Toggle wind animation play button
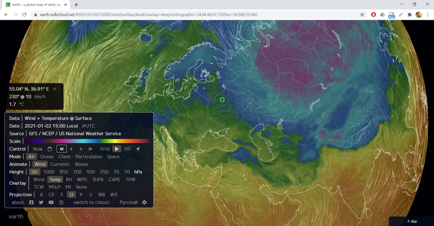 tap(117, 149)
